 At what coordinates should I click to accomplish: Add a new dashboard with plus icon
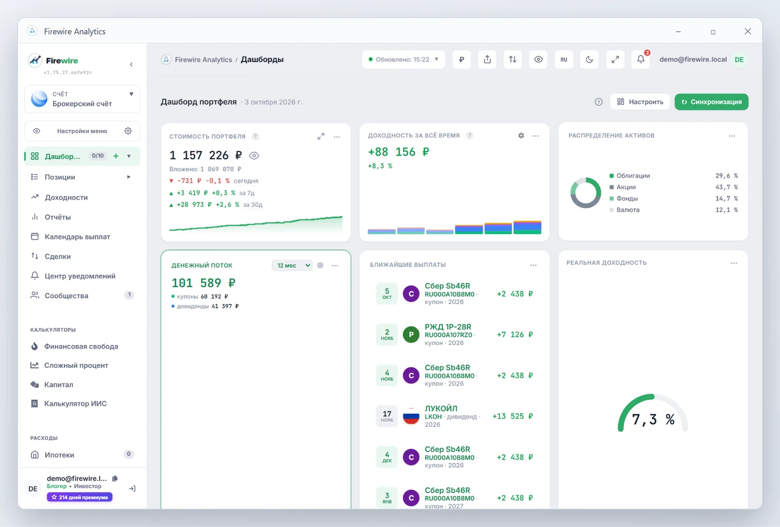116,156
